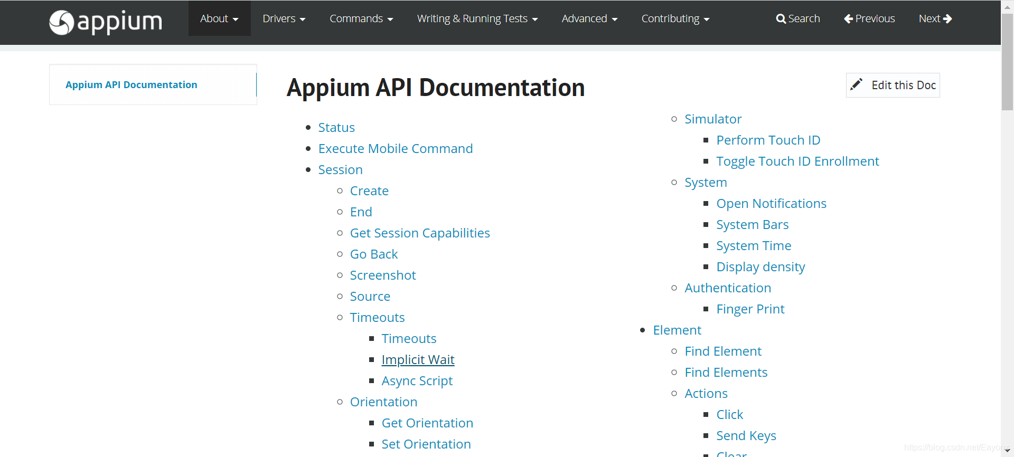Open the Authentication link
Viewport: 1014px width, 457px height.
point(728,288)
